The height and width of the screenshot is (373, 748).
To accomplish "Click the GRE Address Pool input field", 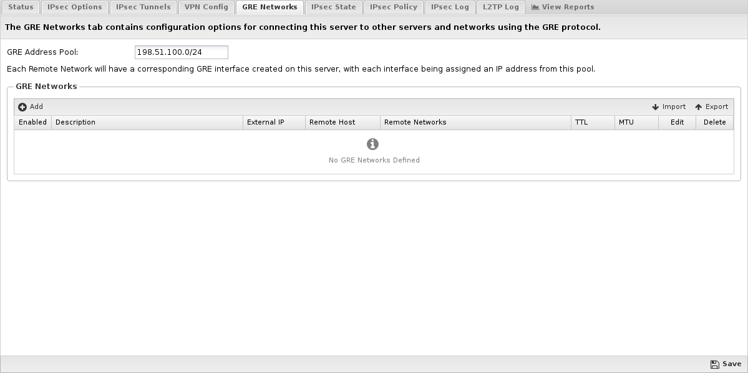I will pyautogui.click(x=181, y=52).
